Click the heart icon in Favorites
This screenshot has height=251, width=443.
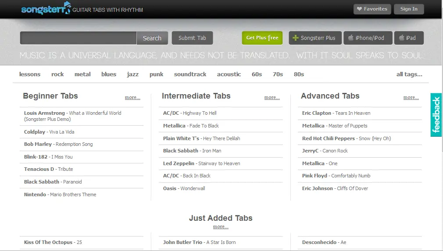coord(359,9)
